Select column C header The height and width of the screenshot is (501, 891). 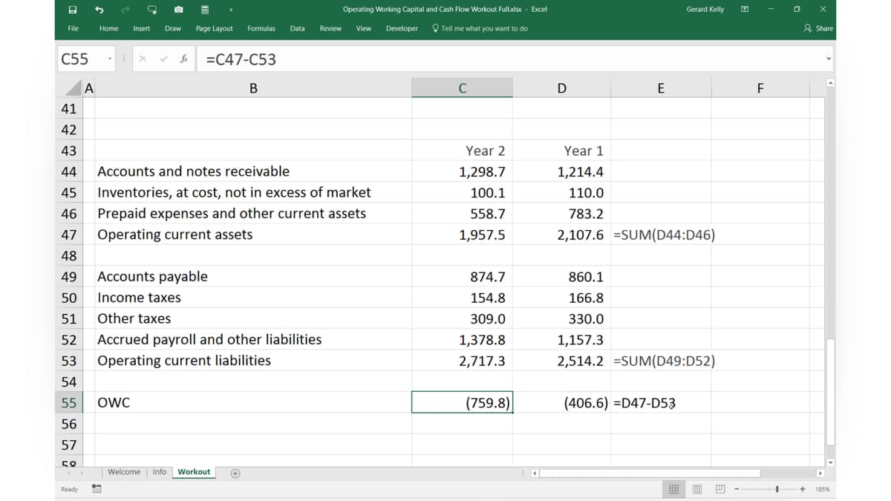pos(462,88)
